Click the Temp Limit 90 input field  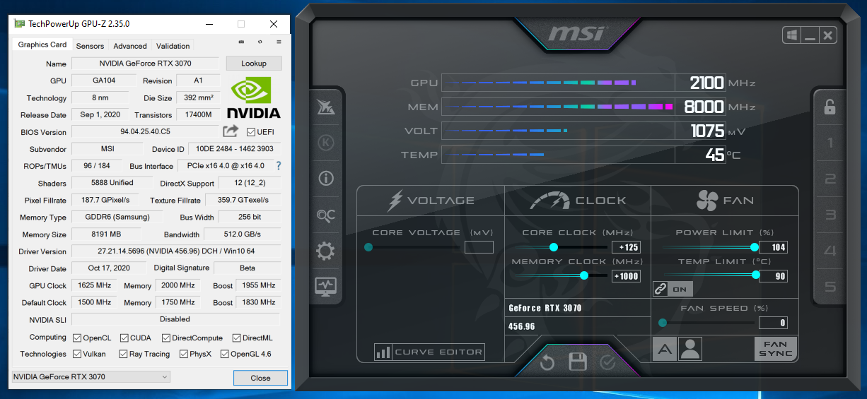[x=773, y=276]
